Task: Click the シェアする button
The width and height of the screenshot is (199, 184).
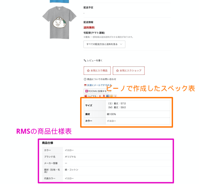Action: tap(90, 96)
